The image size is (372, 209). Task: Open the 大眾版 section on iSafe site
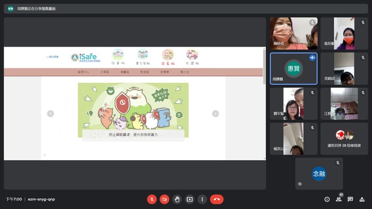point(192,57)
